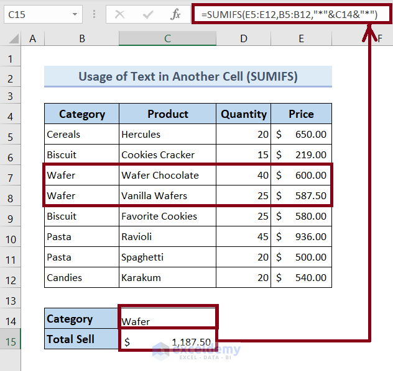Click the Karakum product cell
Image resolution: width=393 pixels, height=371 pixels.
coord(167,278)
